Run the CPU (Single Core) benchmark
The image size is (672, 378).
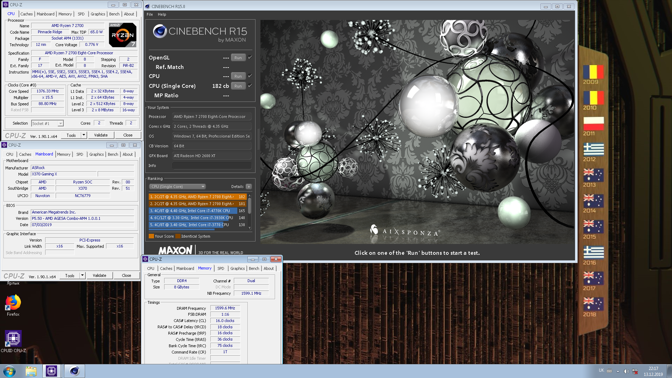coord(238,86)
